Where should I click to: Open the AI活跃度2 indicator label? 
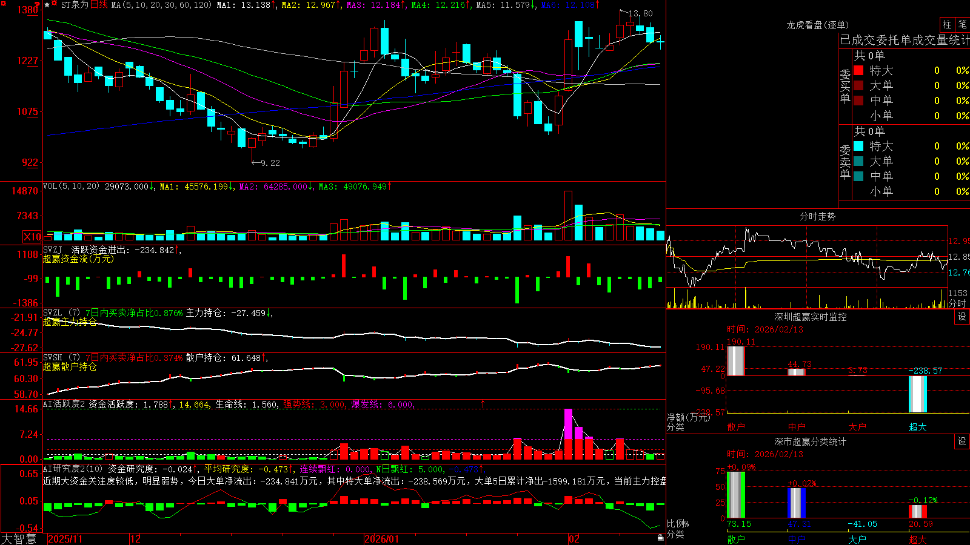coord(64,404)
